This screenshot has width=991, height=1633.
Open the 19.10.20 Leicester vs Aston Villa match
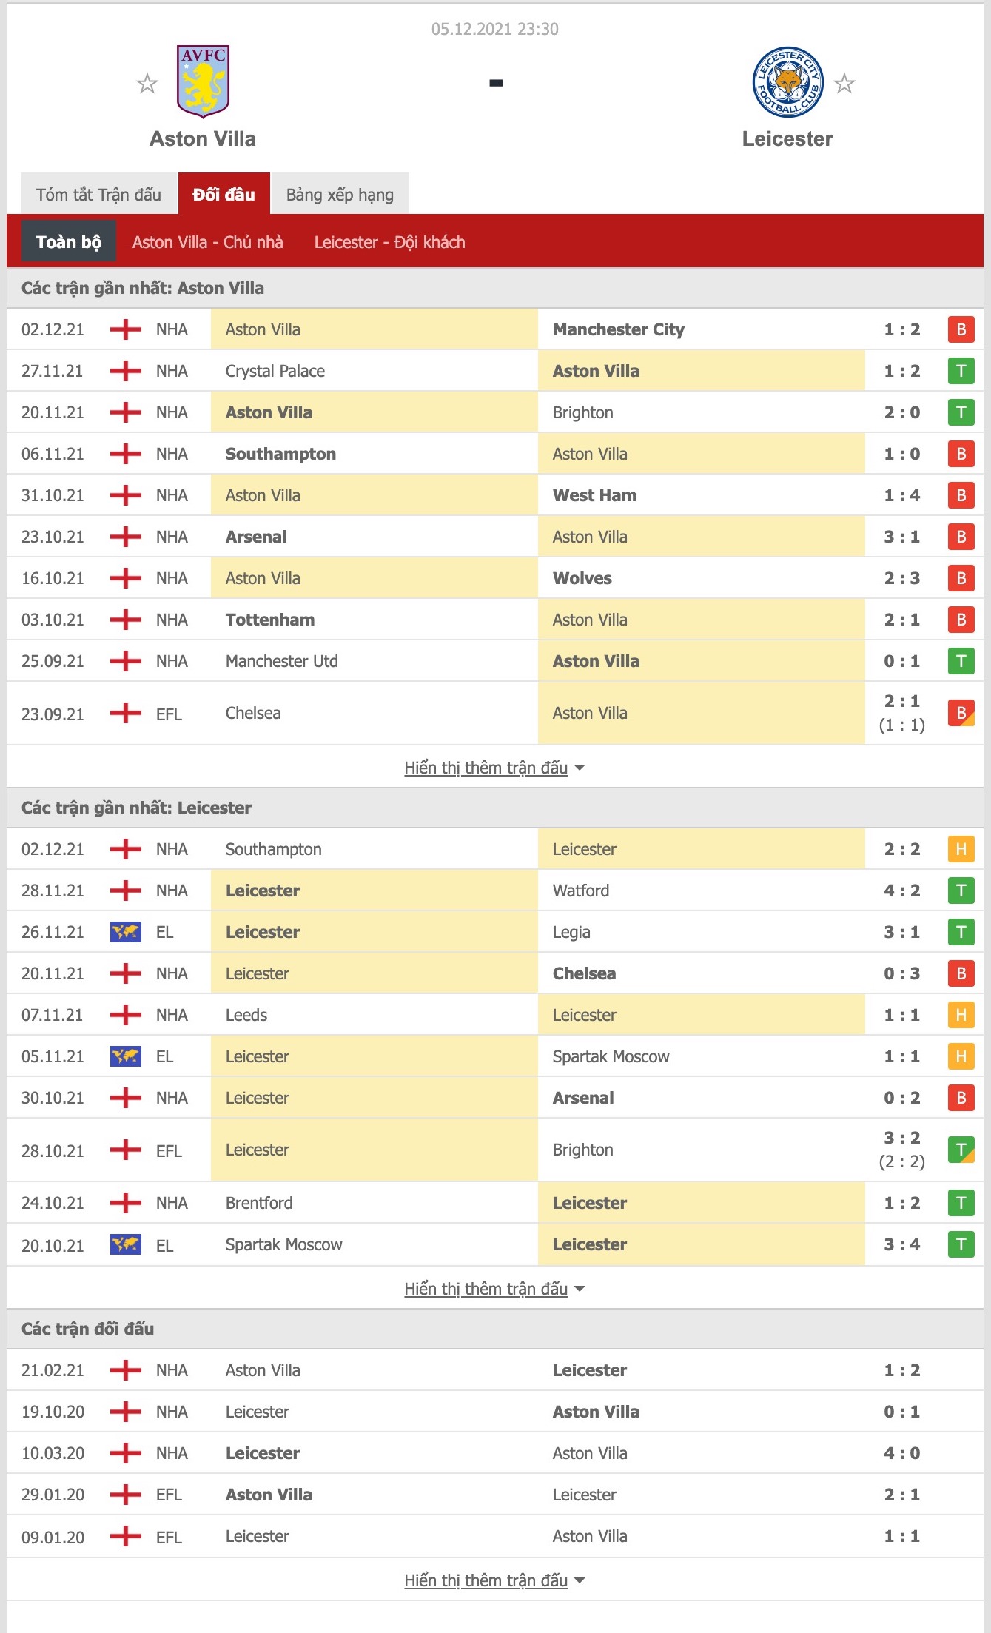tap(494, 1412)
